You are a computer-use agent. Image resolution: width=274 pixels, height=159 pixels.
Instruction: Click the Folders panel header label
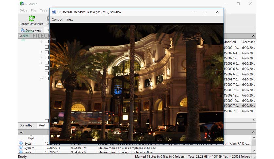(23, 36)
